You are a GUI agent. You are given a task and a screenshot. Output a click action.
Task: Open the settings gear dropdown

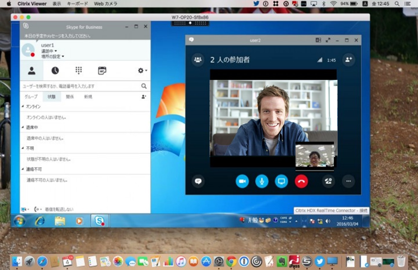[142, 71]
